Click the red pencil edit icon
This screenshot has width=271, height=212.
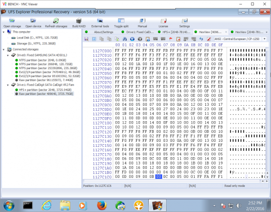[209, 39]
